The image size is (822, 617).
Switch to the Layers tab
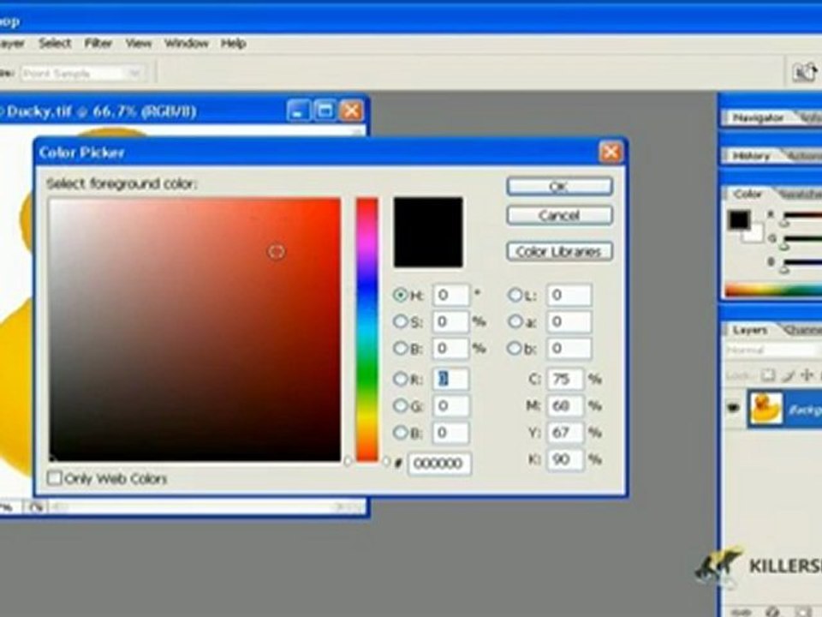click(x=750, y=330)
